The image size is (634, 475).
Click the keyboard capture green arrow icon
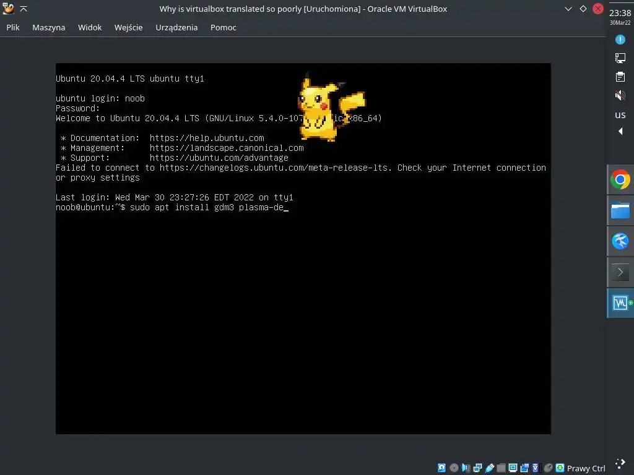point(560,468)
